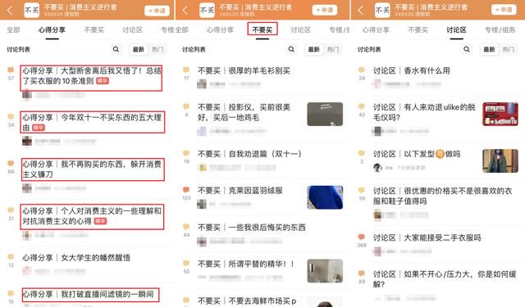The image size is (525, 307).
Task: Click comment icon next to 克莱因蓝羽绒服
Action: point(186,190)
